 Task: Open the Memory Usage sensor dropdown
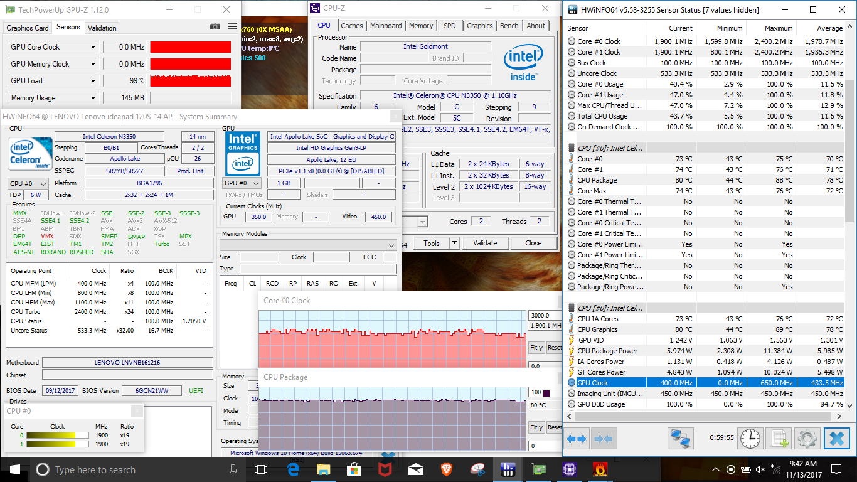coord(93,98)
